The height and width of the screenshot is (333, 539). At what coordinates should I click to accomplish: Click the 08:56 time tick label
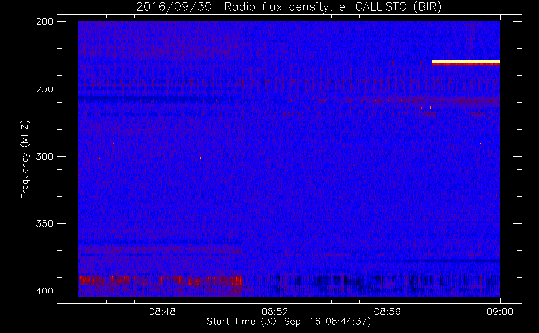click(387, 312)
